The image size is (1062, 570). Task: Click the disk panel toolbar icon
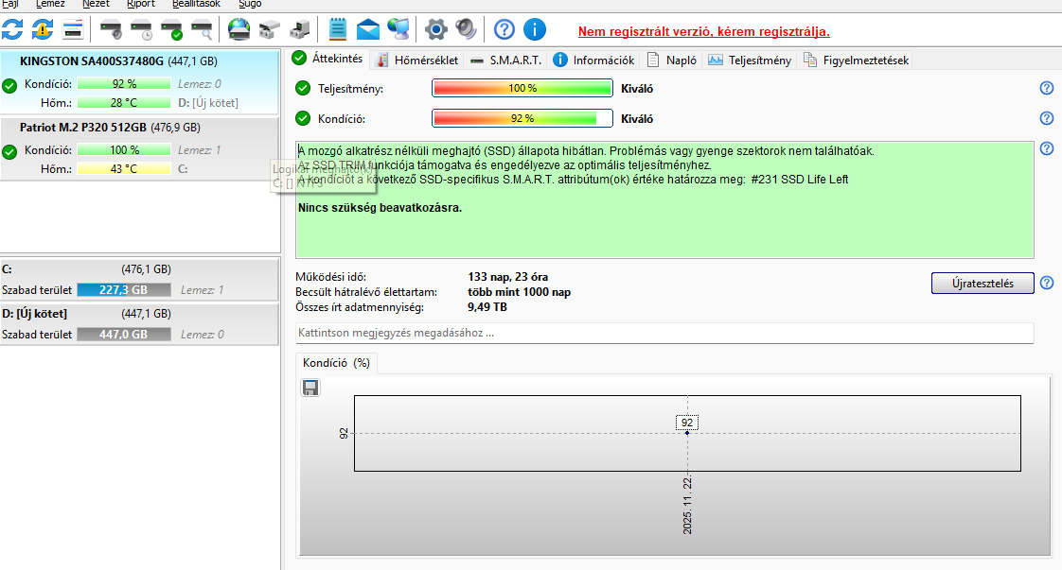pyautogui.click(x=73, y=29)
